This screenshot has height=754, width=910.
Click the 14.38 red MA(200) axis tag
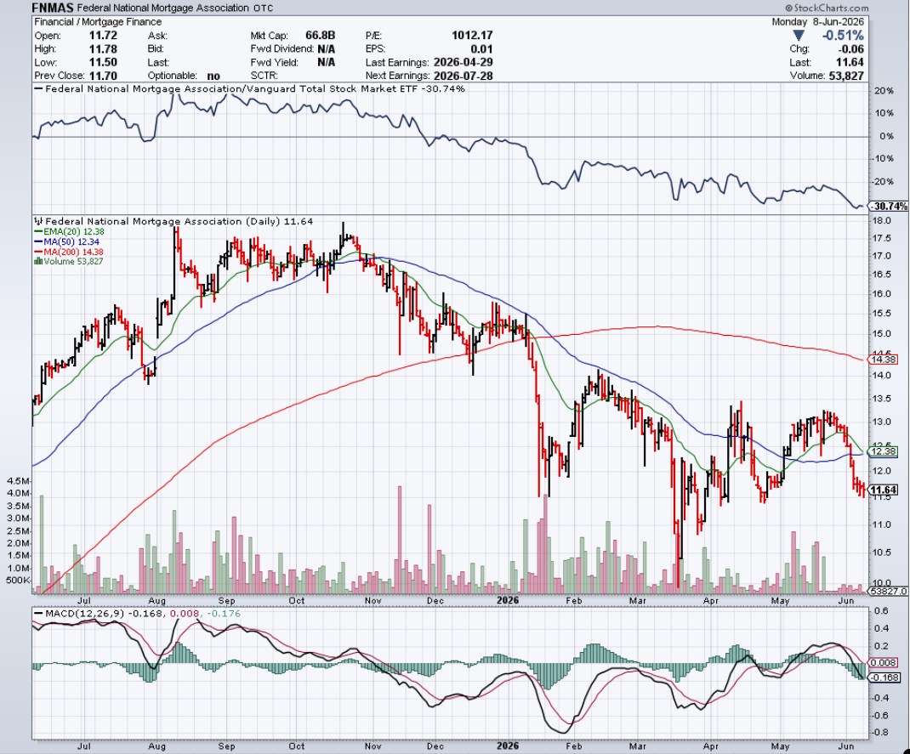click(884, 360)
